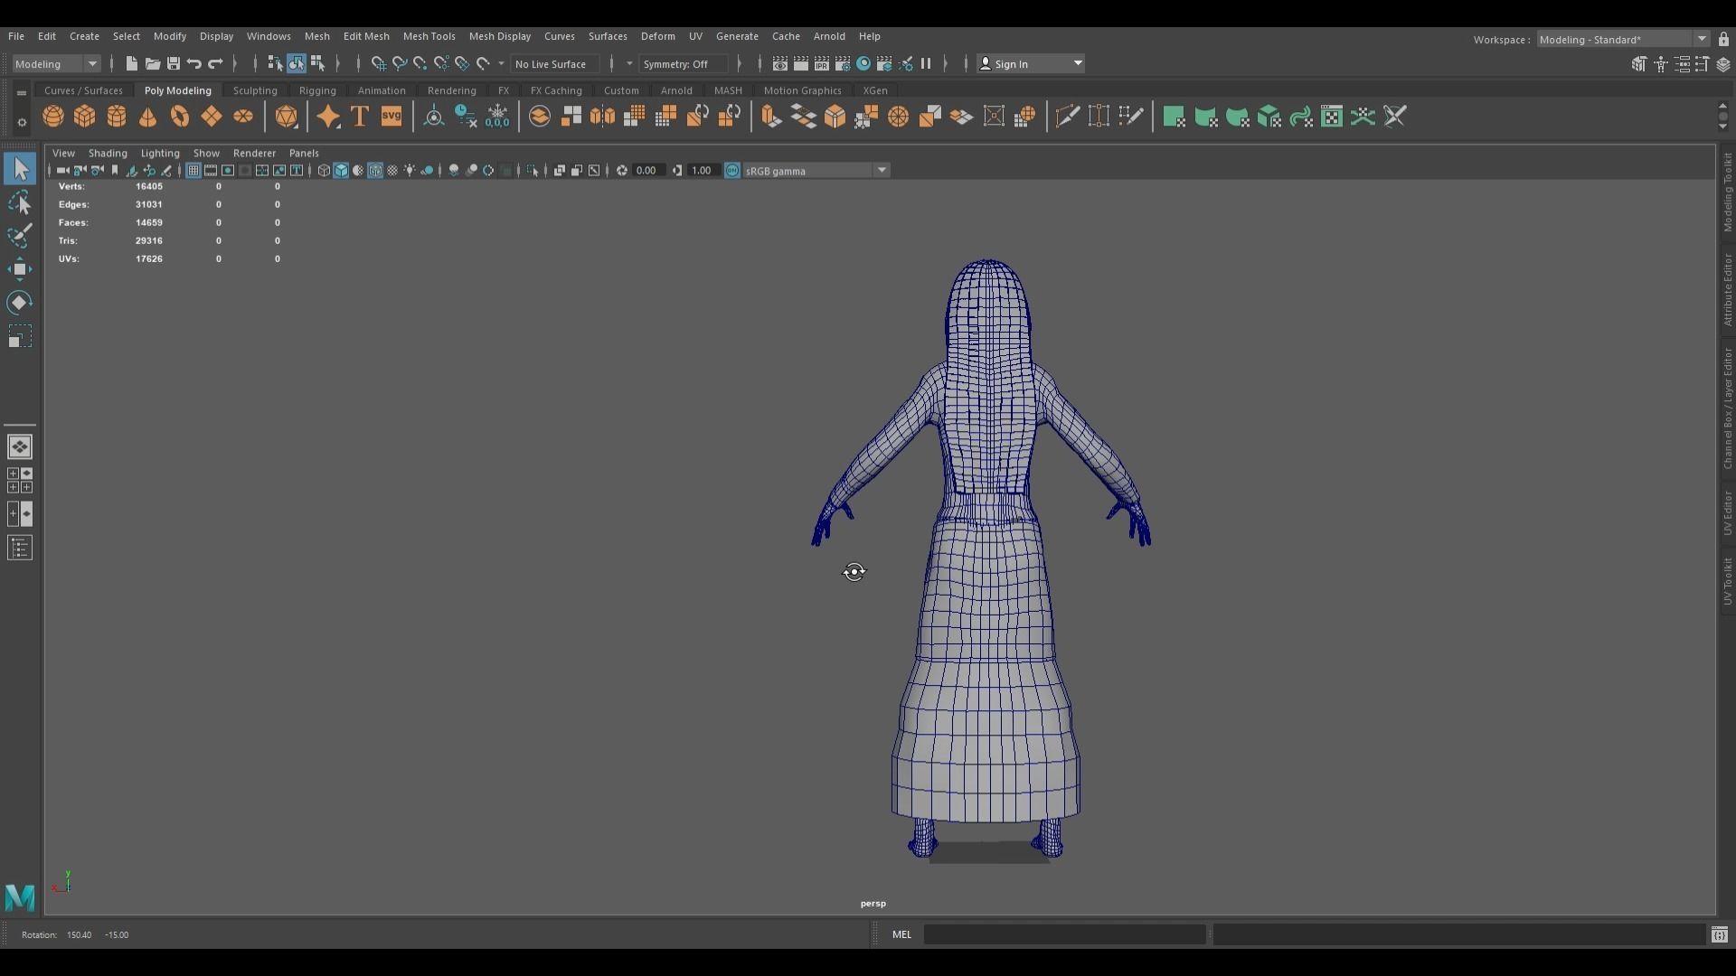This screenshot has height=976, width=1736.
Task: Open the shelf options gear menu
Action: coord(21,121)
